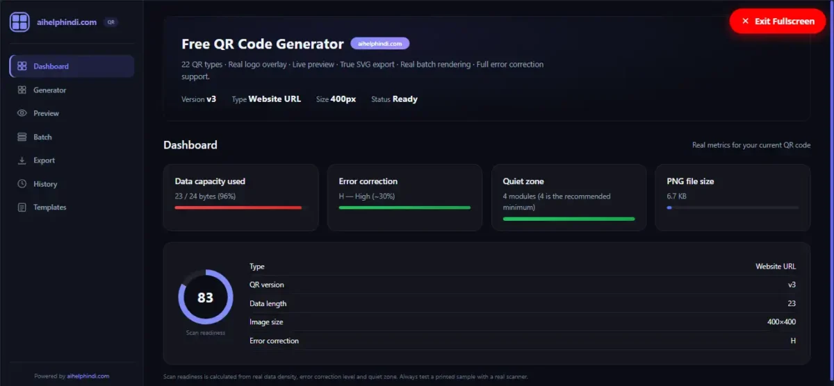Click the '400×400' image size value
The height and width of the screenshot is (386, 834).
pyautogui.click(x=782, y=322)
